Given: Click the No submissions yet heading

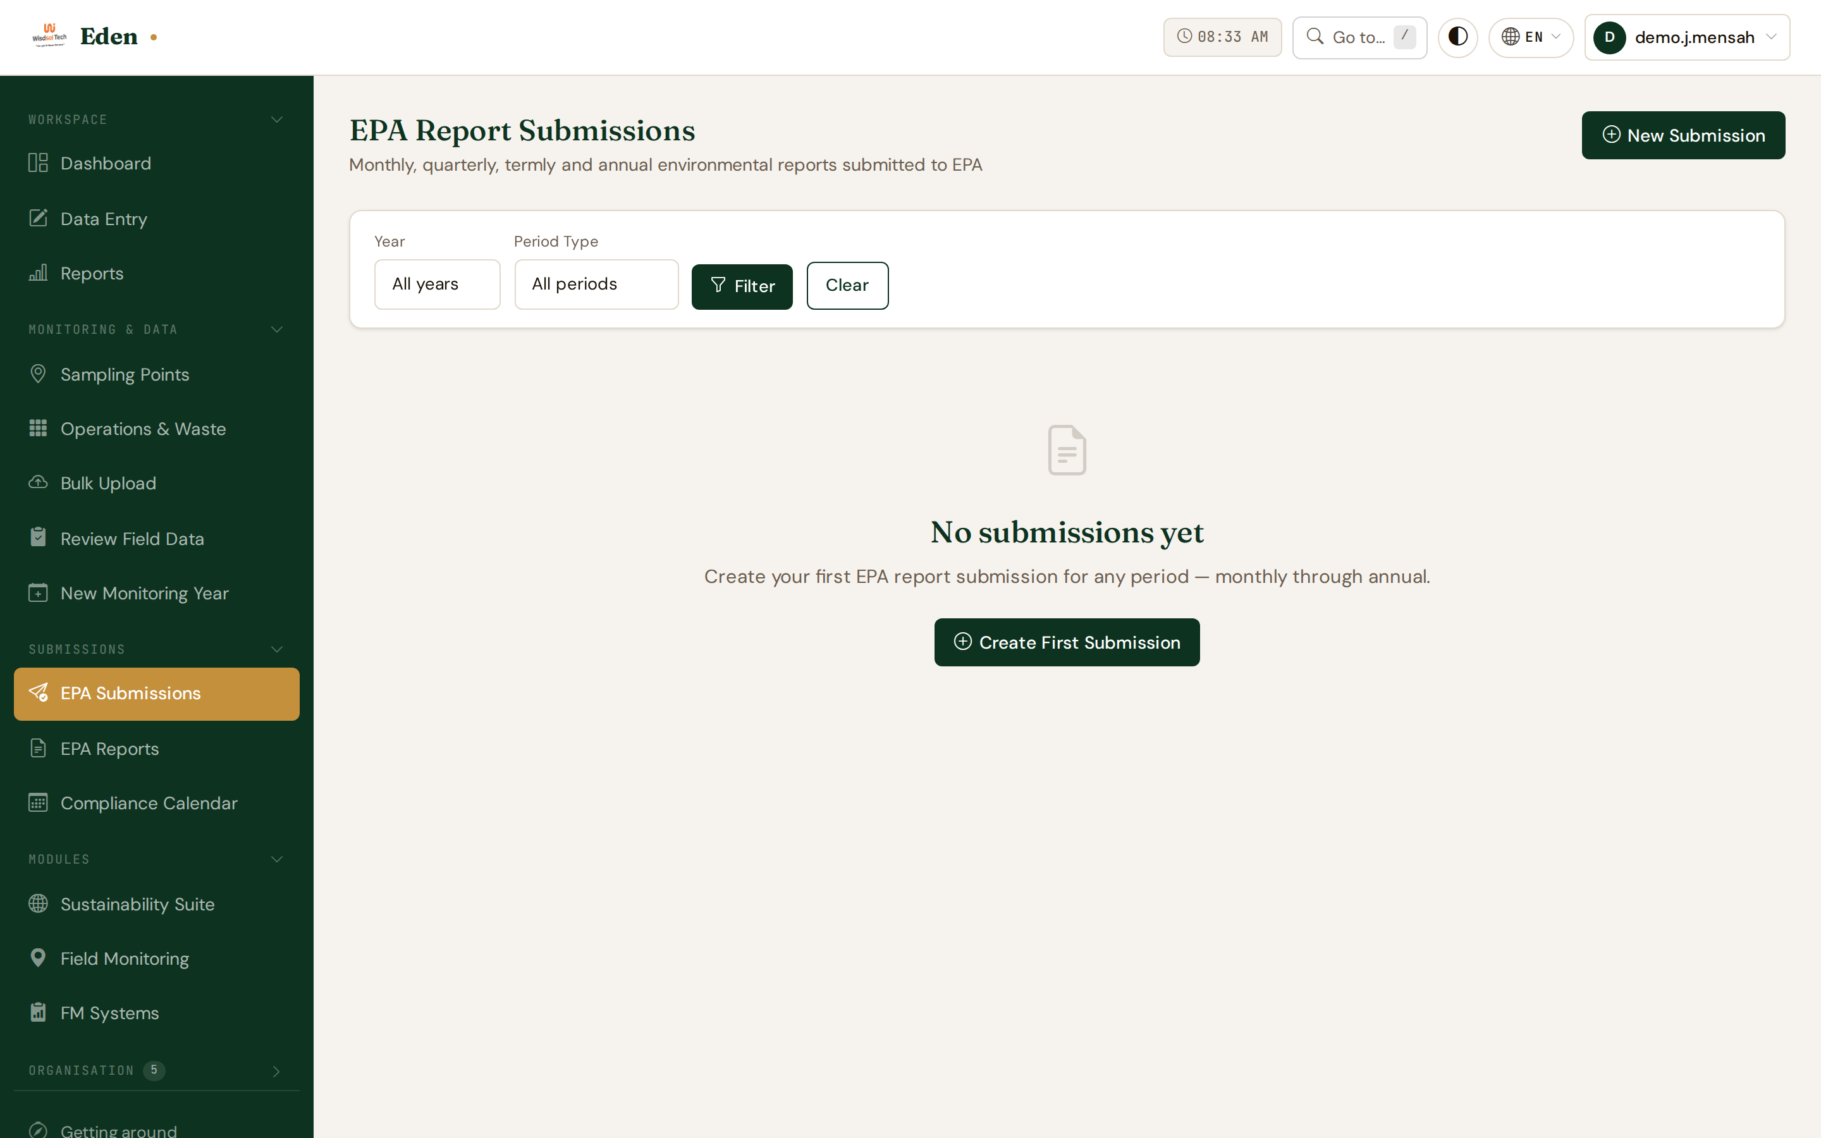Looking at the screenshot, I should coord(1067,532).
